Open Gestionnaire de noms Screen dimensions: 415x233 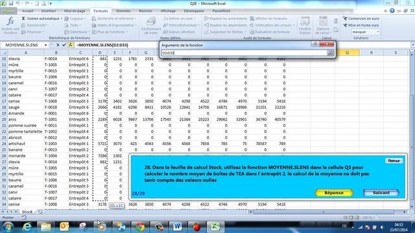(x=151, y=26)
